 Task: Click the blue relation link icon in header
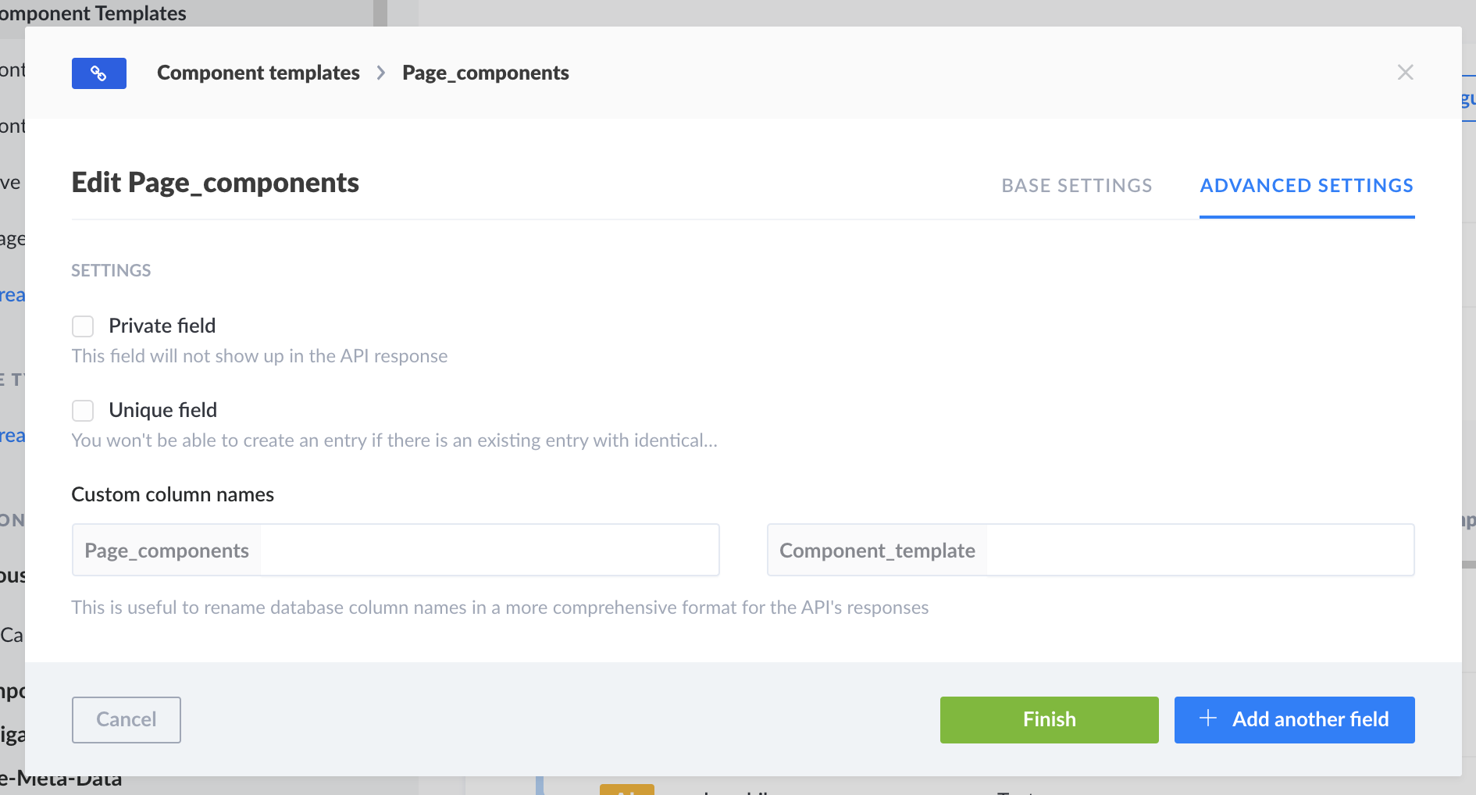(x=98, y=72)
